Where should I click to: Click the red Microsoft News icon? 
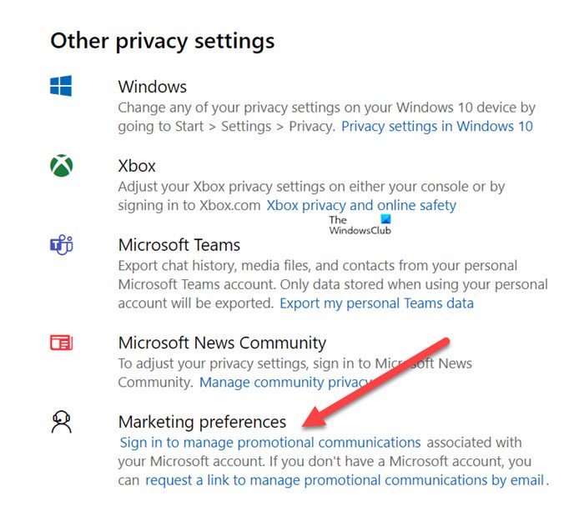pyautogui.click(x=61, y=343)
